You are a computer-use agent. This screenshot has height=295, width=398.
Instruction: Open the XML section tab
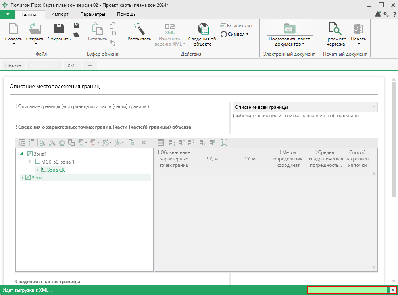(72, 66)
